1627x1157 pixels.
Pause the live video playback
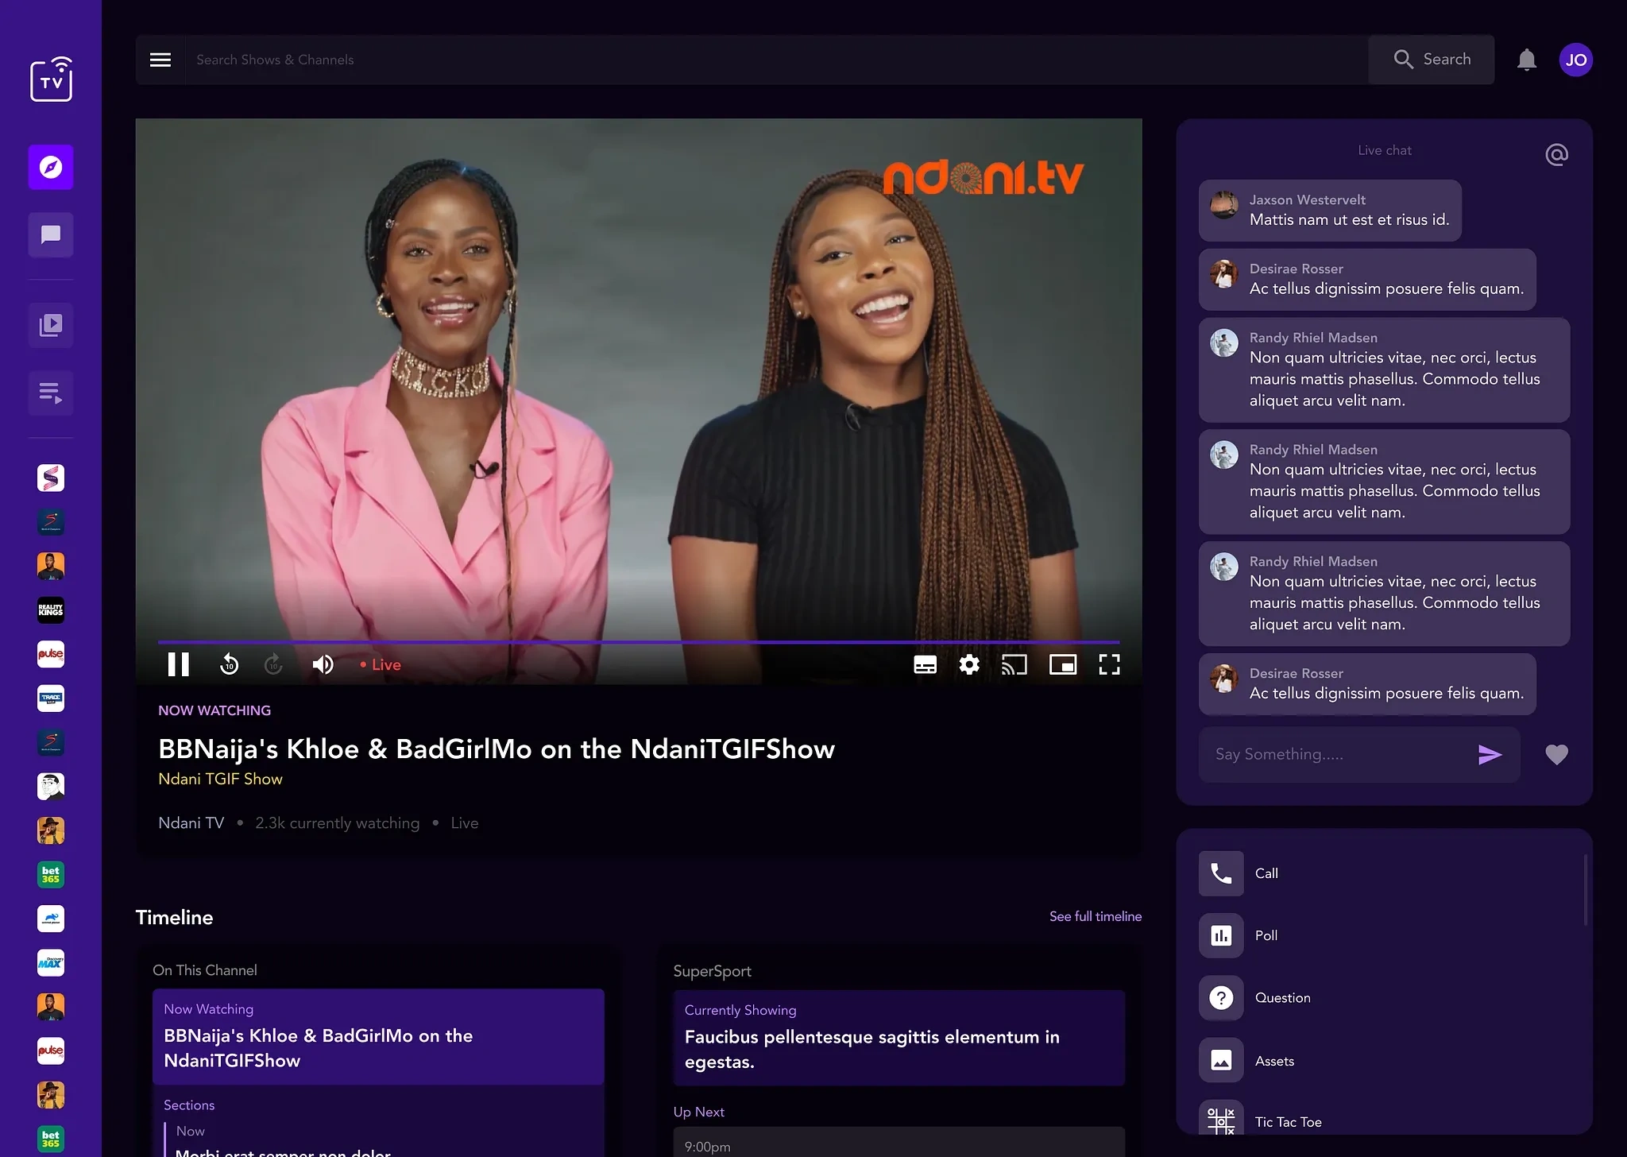179,664
